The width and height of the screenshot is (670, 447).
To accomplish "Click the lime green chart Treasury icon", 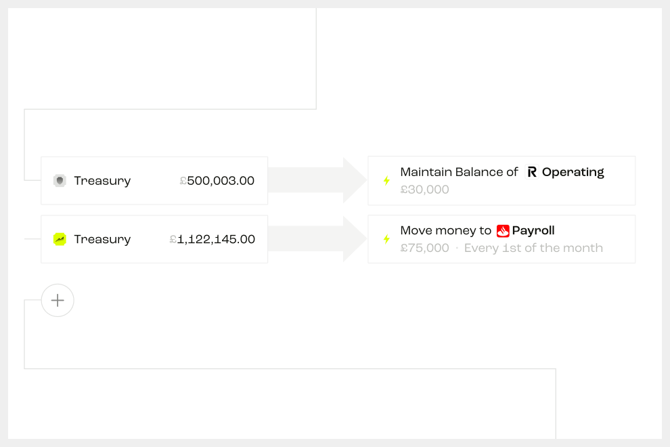I will tap(60, 239).
